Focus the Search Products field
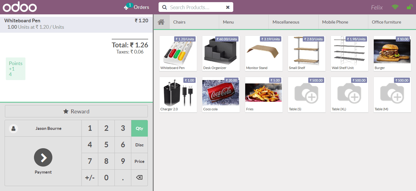The height and width of the screenshot is (191, 416). 196,7
